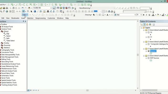Open the Drawing dropdown menu
This screenshot has width=168, height=94.
pyautogui.click(x=88, y=15)
